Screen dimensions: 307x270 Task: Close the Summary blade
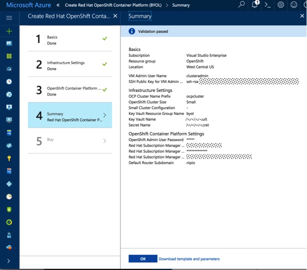pos(302,16)
